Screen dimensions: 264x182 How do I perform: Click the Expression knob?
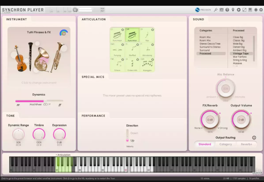[59, 134]
